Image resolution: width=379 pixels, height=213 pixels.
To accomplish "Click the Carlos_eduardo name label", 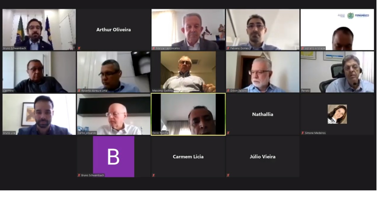I will tap(87, 133).
